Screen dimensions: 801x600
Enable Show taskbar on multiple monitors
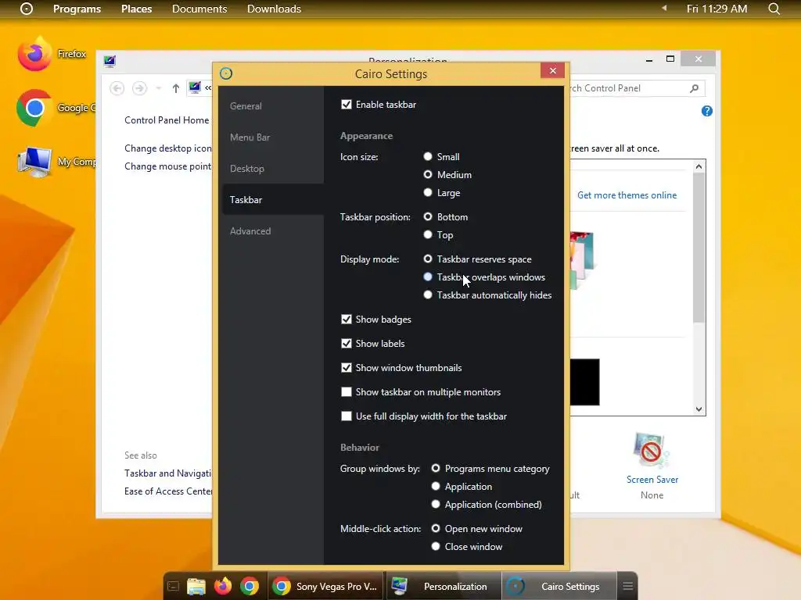(x=347, y=392)
